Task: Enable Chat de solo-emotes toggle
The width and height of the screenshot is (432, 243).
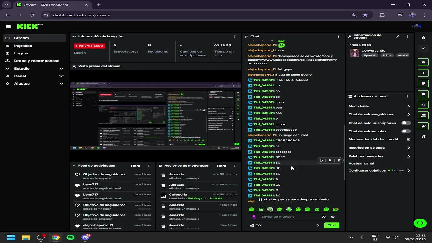Action: pos(406,131)
